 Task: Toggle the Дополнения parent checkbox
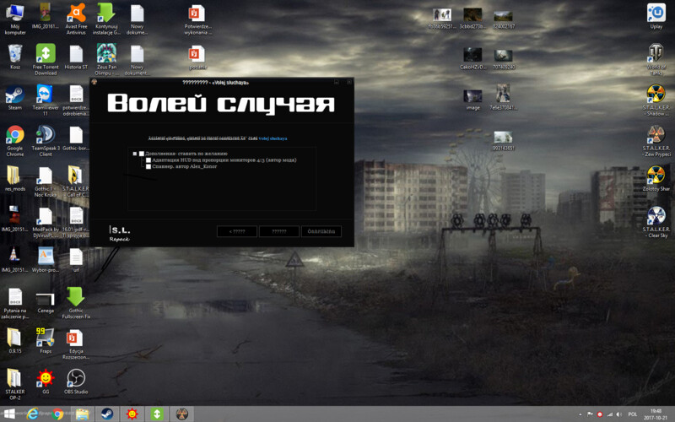tap(142, 154)
